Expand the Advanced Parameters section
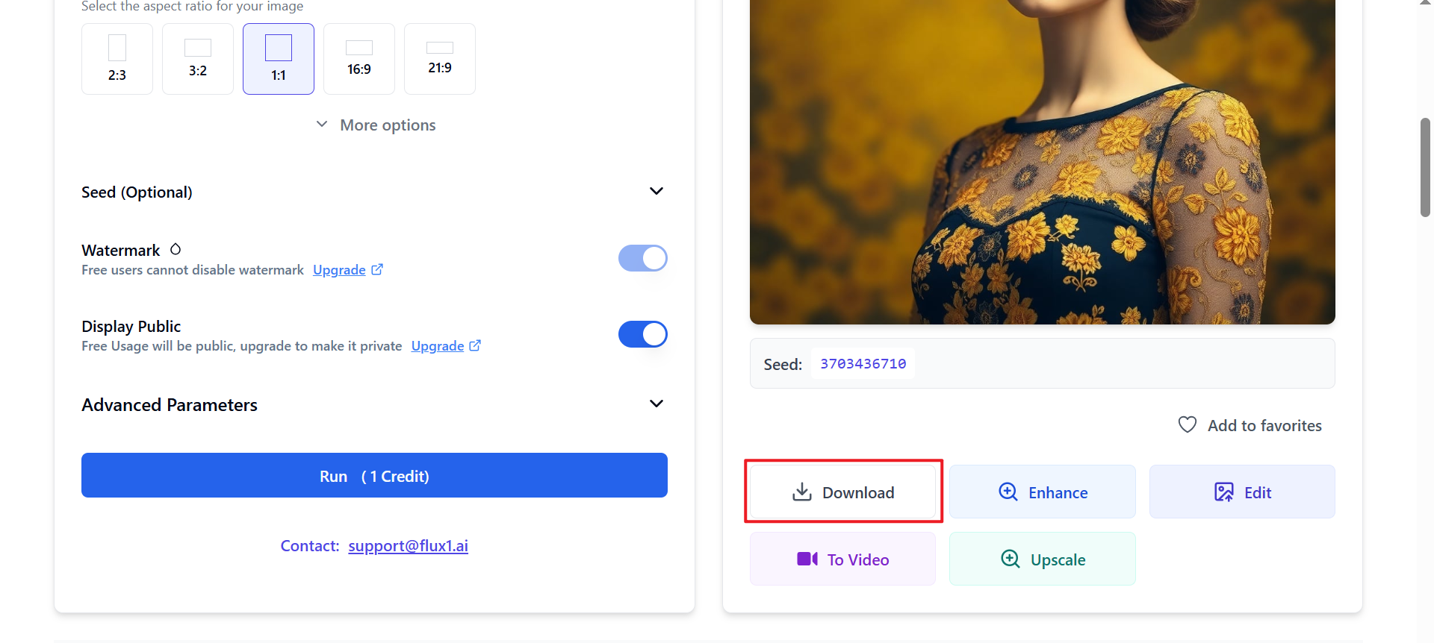Screen dimensions: 1434x643 point(656,404)
